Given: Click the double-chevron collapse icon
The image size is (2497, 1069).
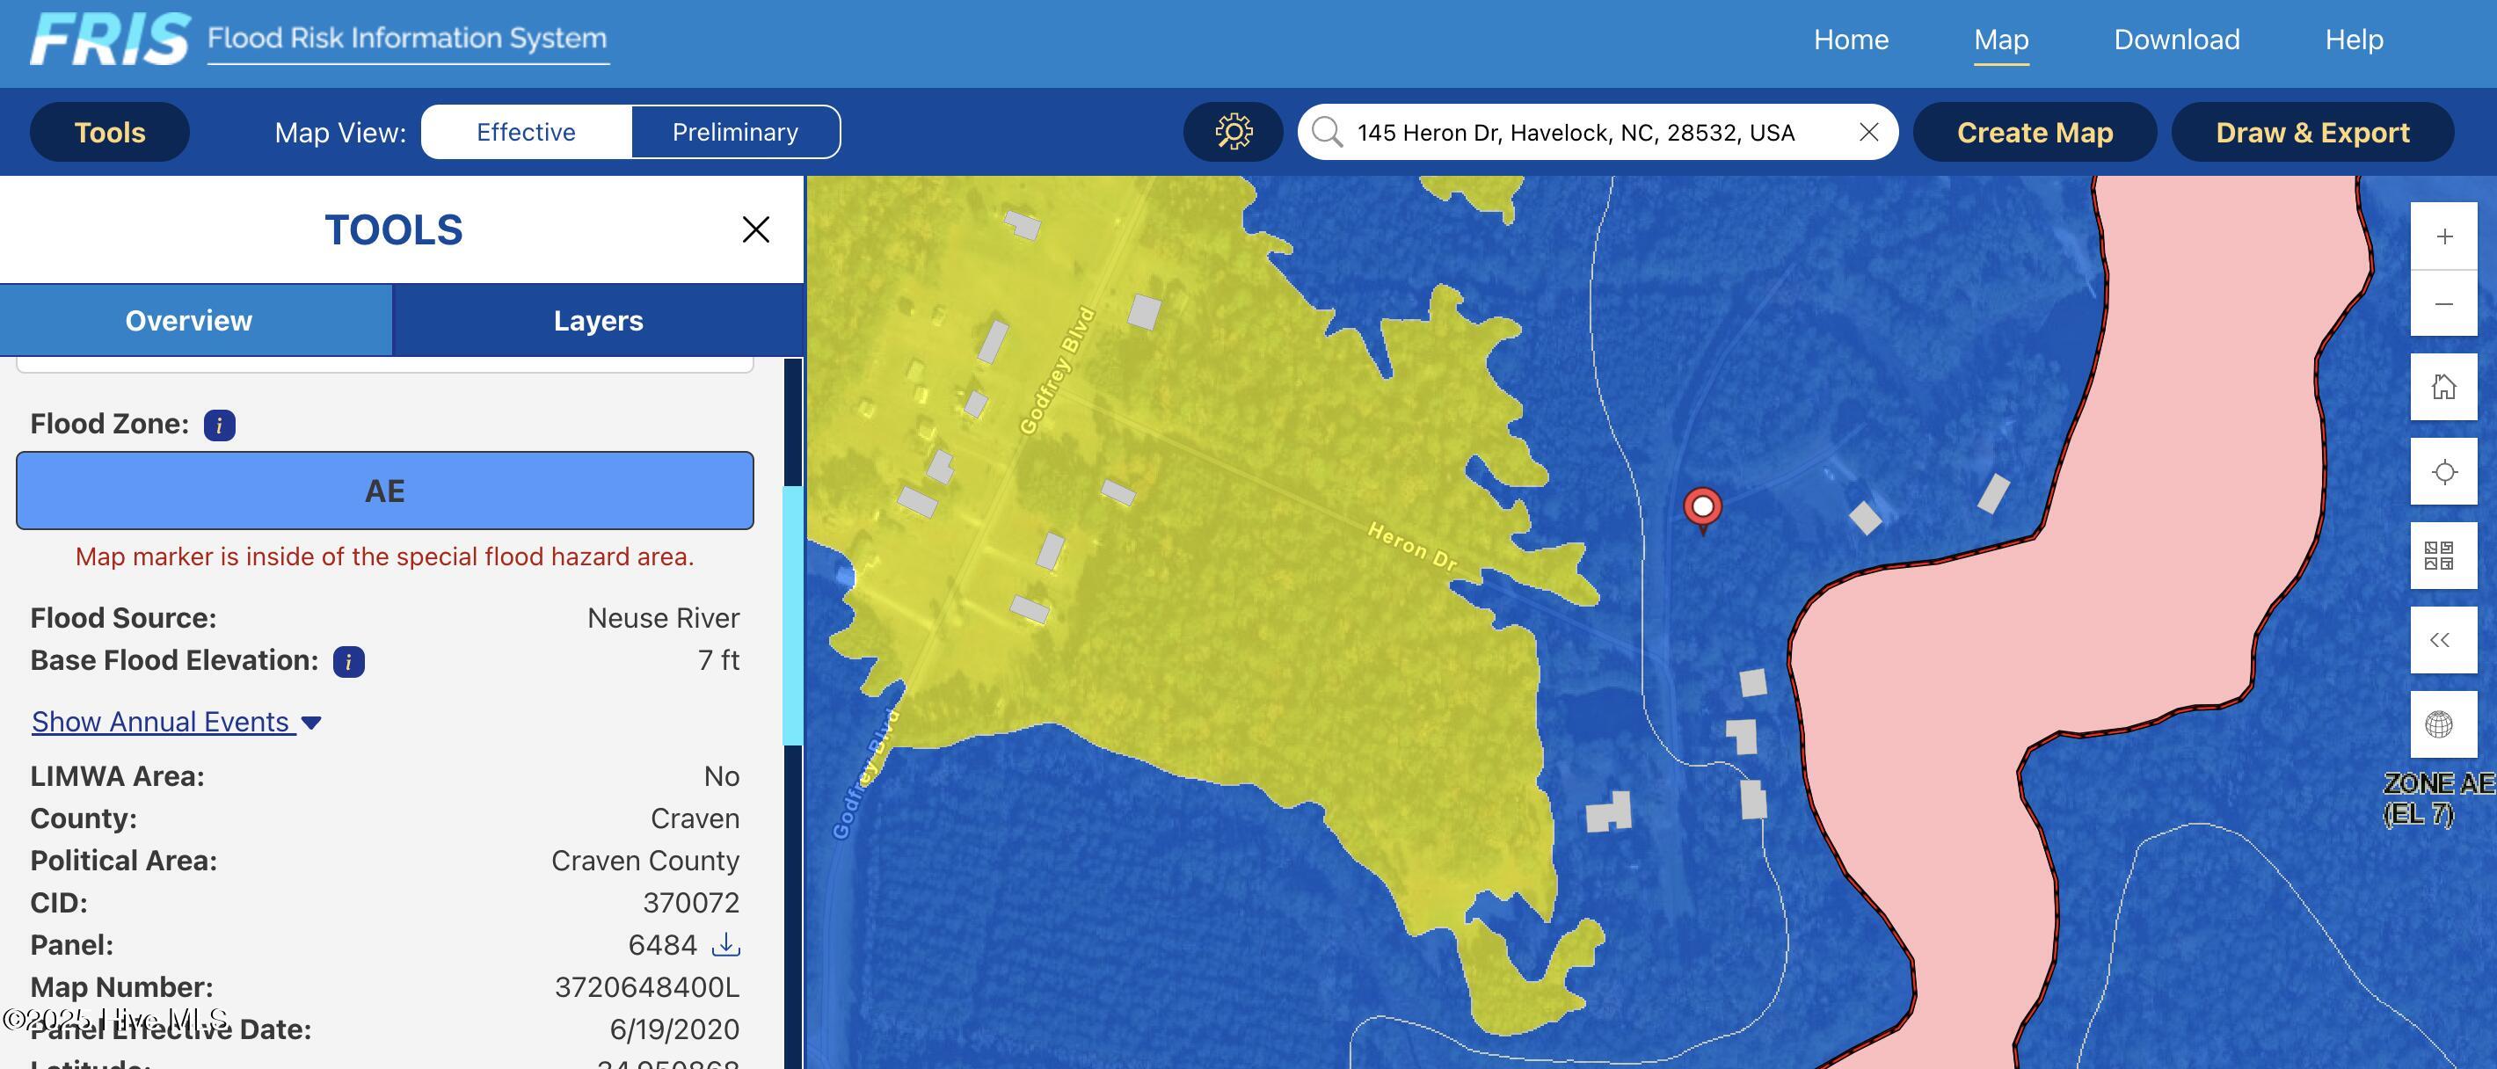Looking at the screenshot, I should (2440, 640).
